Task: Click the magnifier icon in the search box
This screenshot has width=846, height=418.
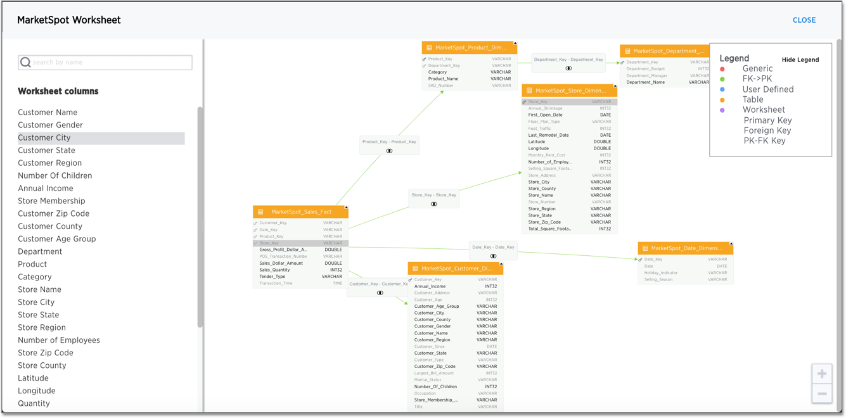Action: [25, 62]
